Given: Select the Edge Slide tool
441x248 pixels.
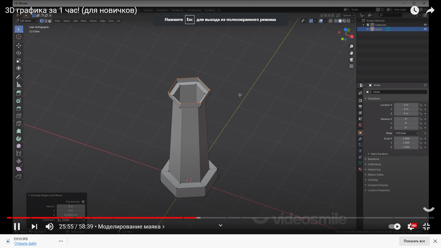Looking at the screenshot, I should [19, 154].
